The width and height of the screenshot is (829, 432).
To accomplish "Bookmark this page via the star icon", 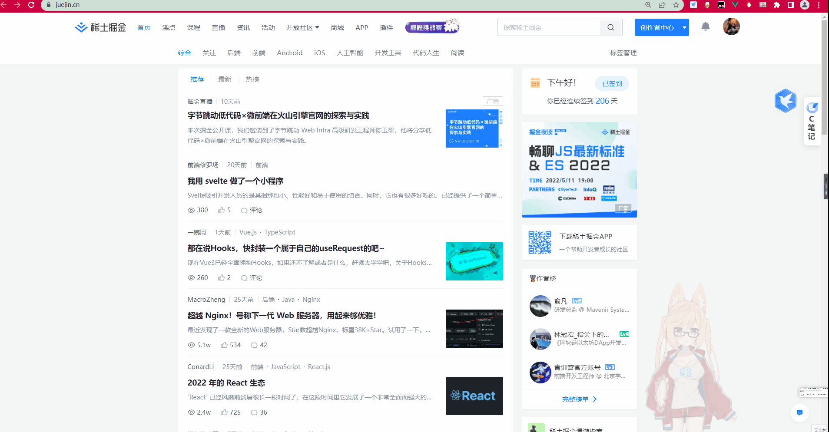I will tap(675, 5).
